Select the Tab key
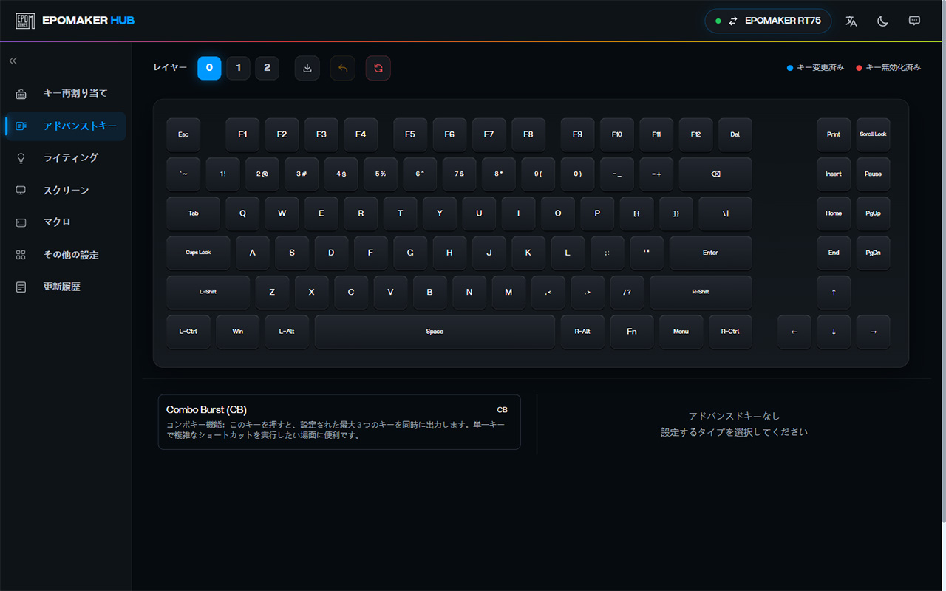The width and height of the screenshot is (946, 591). pyautogui.click(x=193, y=213)
